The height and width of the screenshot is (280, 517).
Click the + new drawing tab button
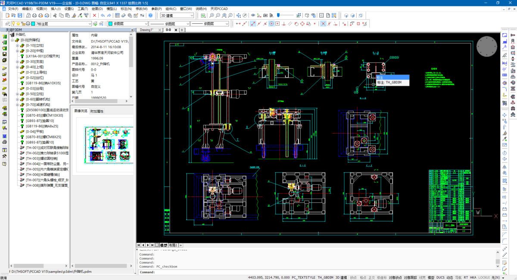[182, 30]
